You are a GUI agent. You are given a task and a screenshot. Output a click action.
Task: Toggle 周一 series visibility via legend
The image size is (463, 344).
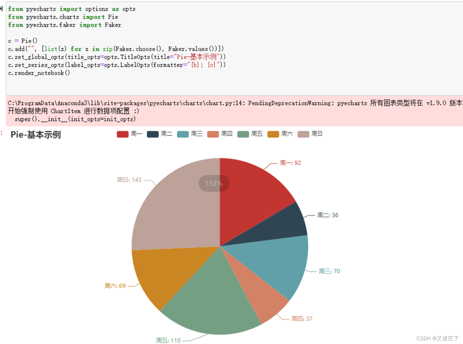point(130,134)
